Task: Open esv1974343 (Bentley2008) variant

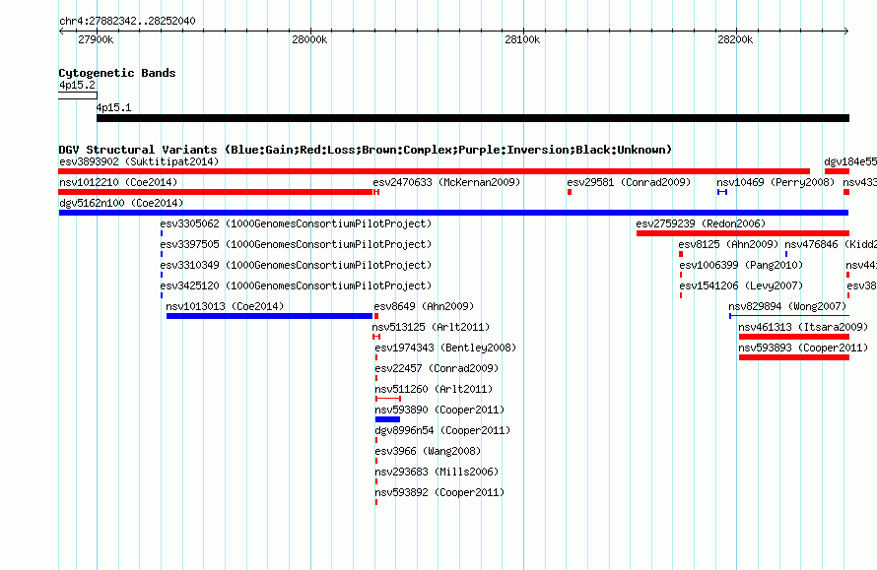Action: click(x=445, y=348)
